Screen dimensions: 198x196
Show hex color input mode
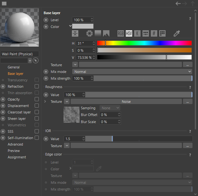(x=154, y=33)
